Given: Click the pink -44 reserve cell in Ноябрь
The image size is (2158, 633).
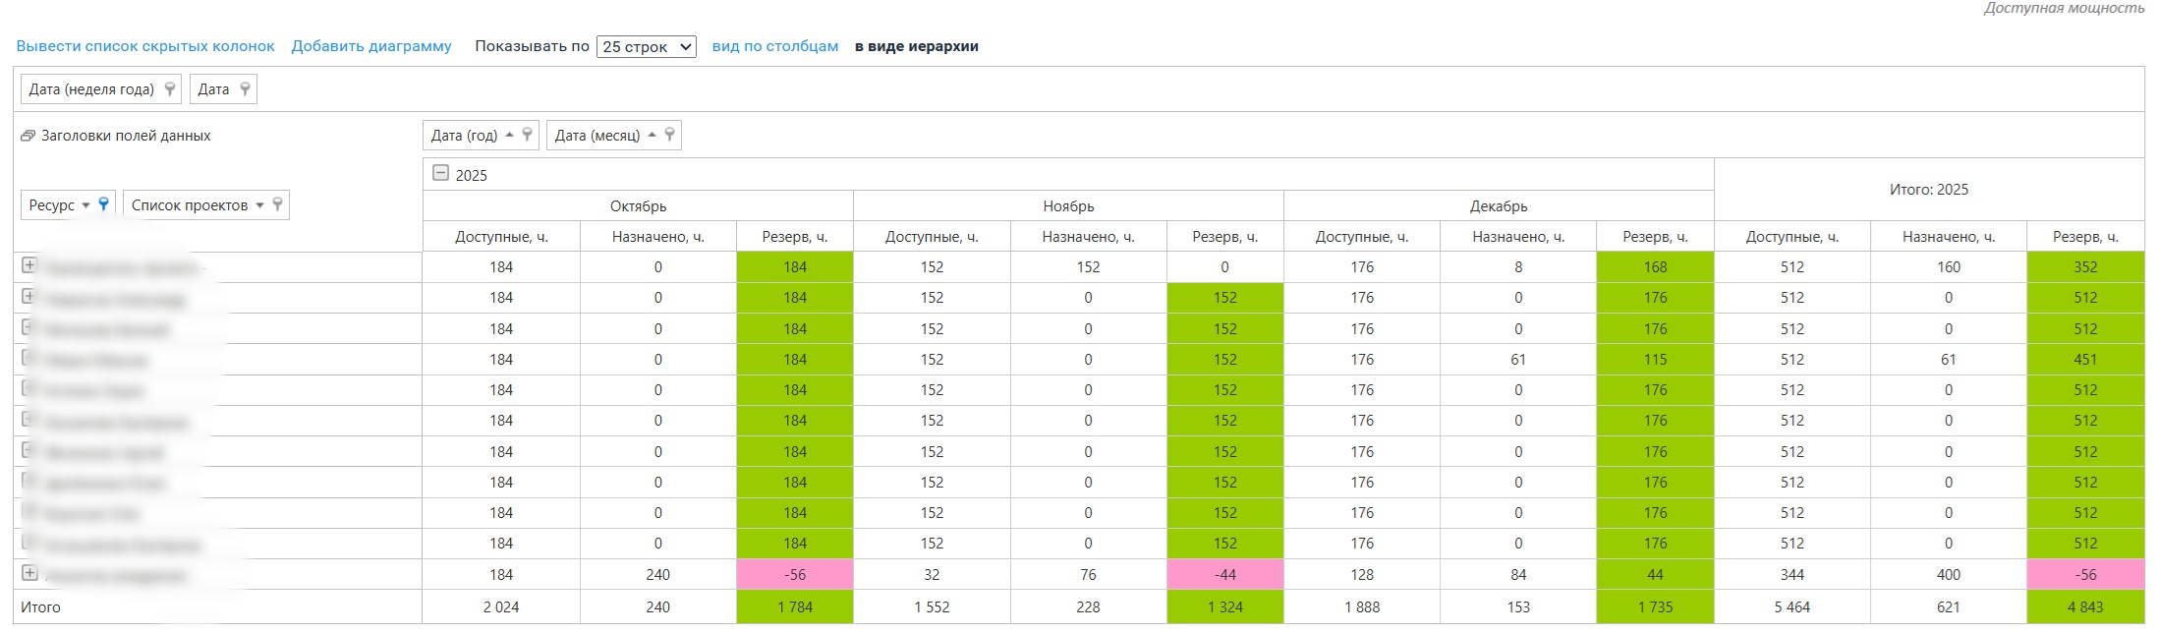Looking at the screenshot, I should pyautogui.click(x=1224, y=575).
